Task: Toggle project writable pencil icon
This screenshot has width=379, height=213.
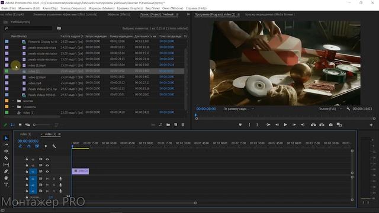Action: [x=5, y=125]
